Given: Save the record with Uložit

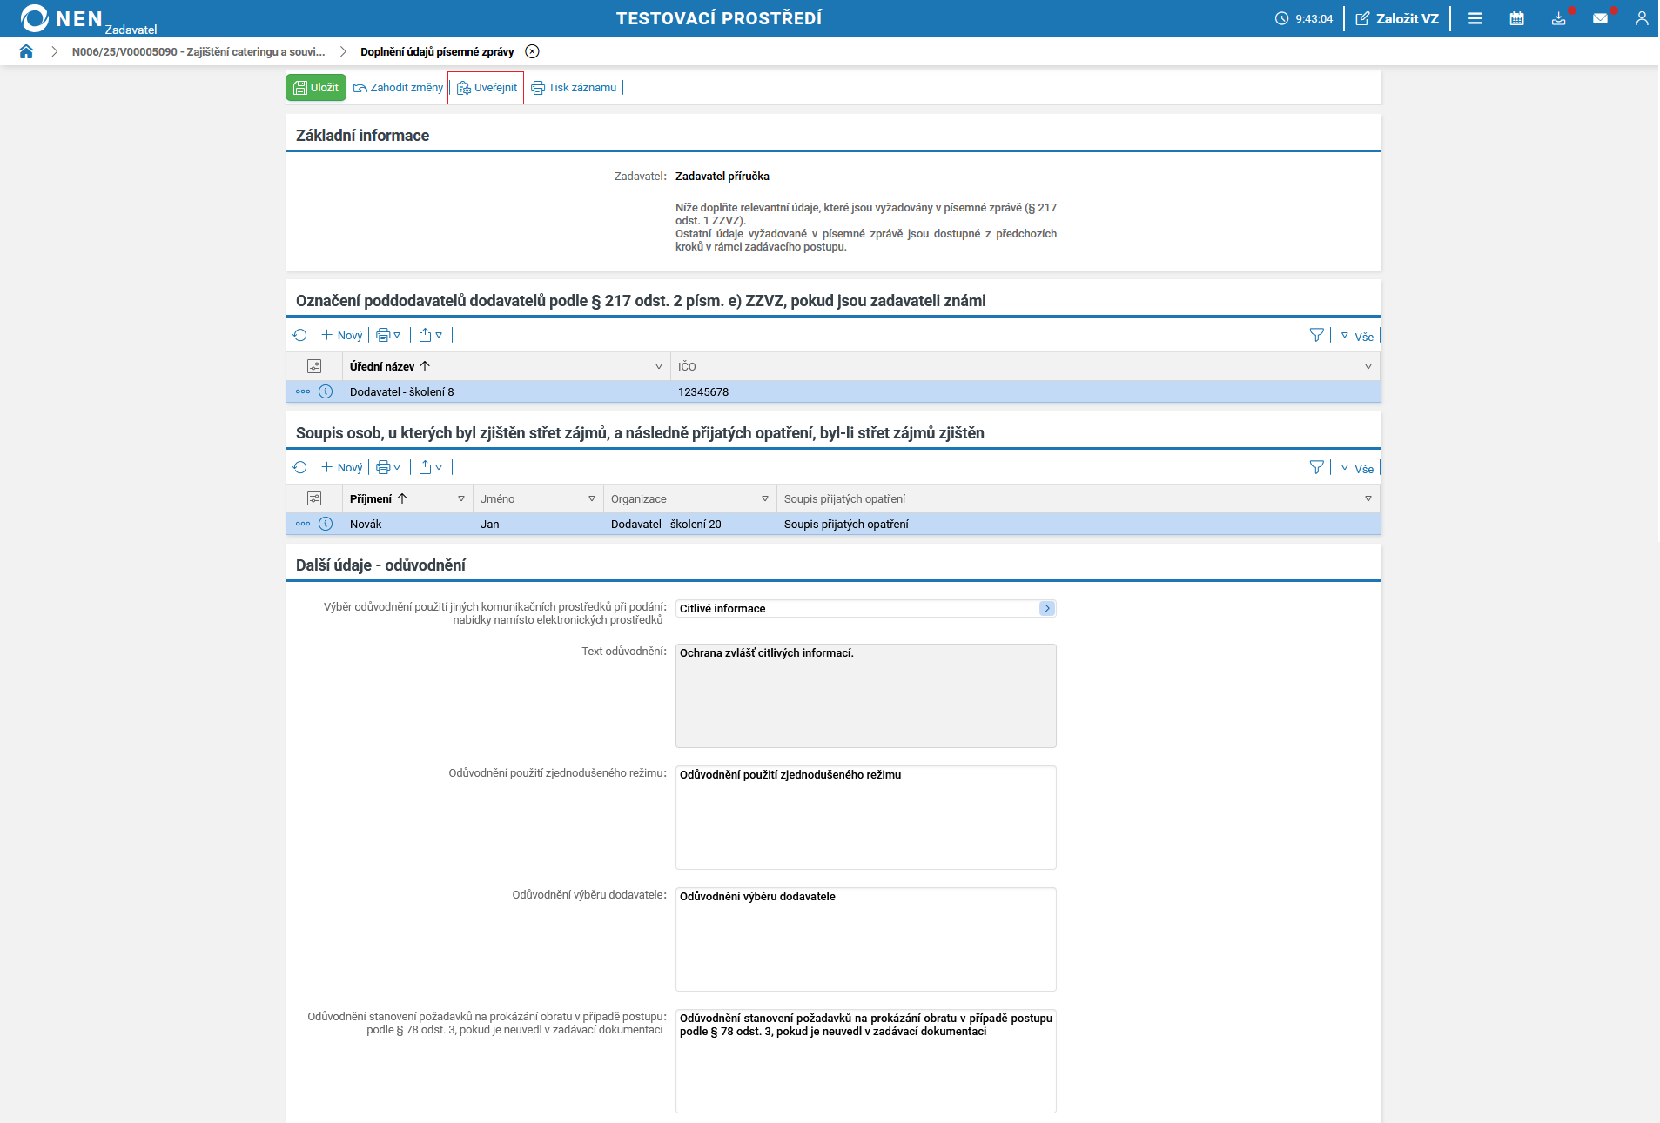Looking at the screenshot, I should [x=316, y=88].
